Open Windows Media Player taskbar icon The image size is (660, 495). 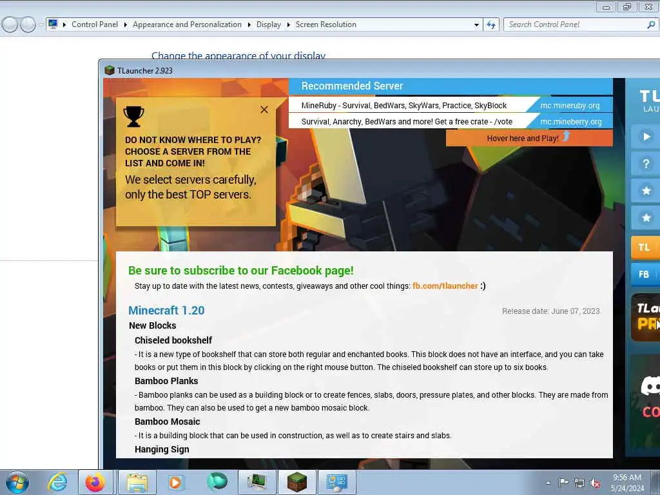click(x=175, y=482)
